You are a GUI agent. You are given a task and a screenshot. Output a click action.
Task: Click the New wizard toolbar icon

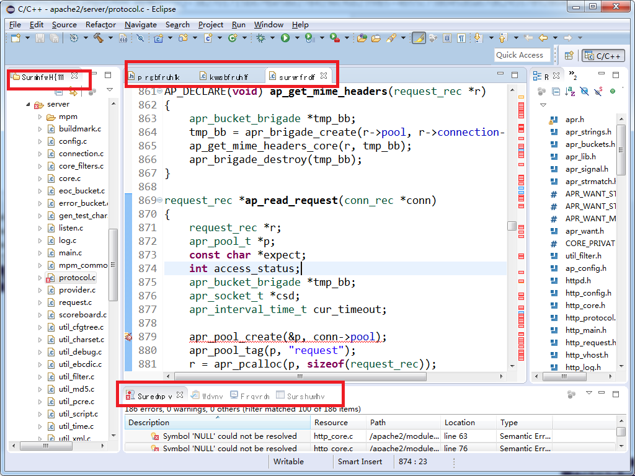tap(16, 38)
